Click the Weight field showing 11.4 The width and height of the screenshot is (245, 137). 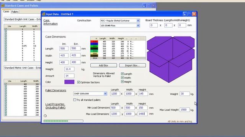pos(69,69)
